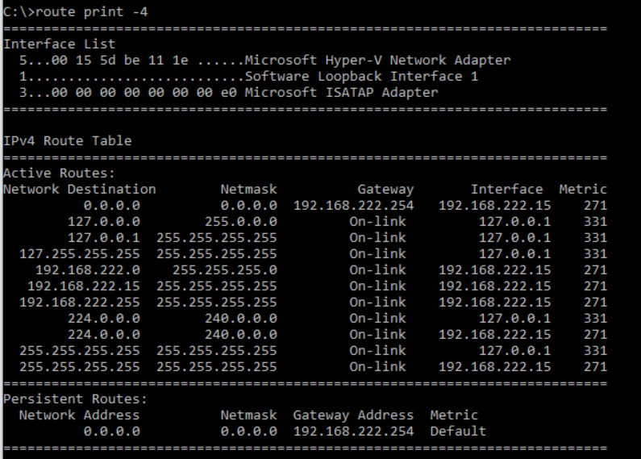Click the 'Netmask' header in Active Routes
This screenshot has height=459, width=641.
point(249,190)
